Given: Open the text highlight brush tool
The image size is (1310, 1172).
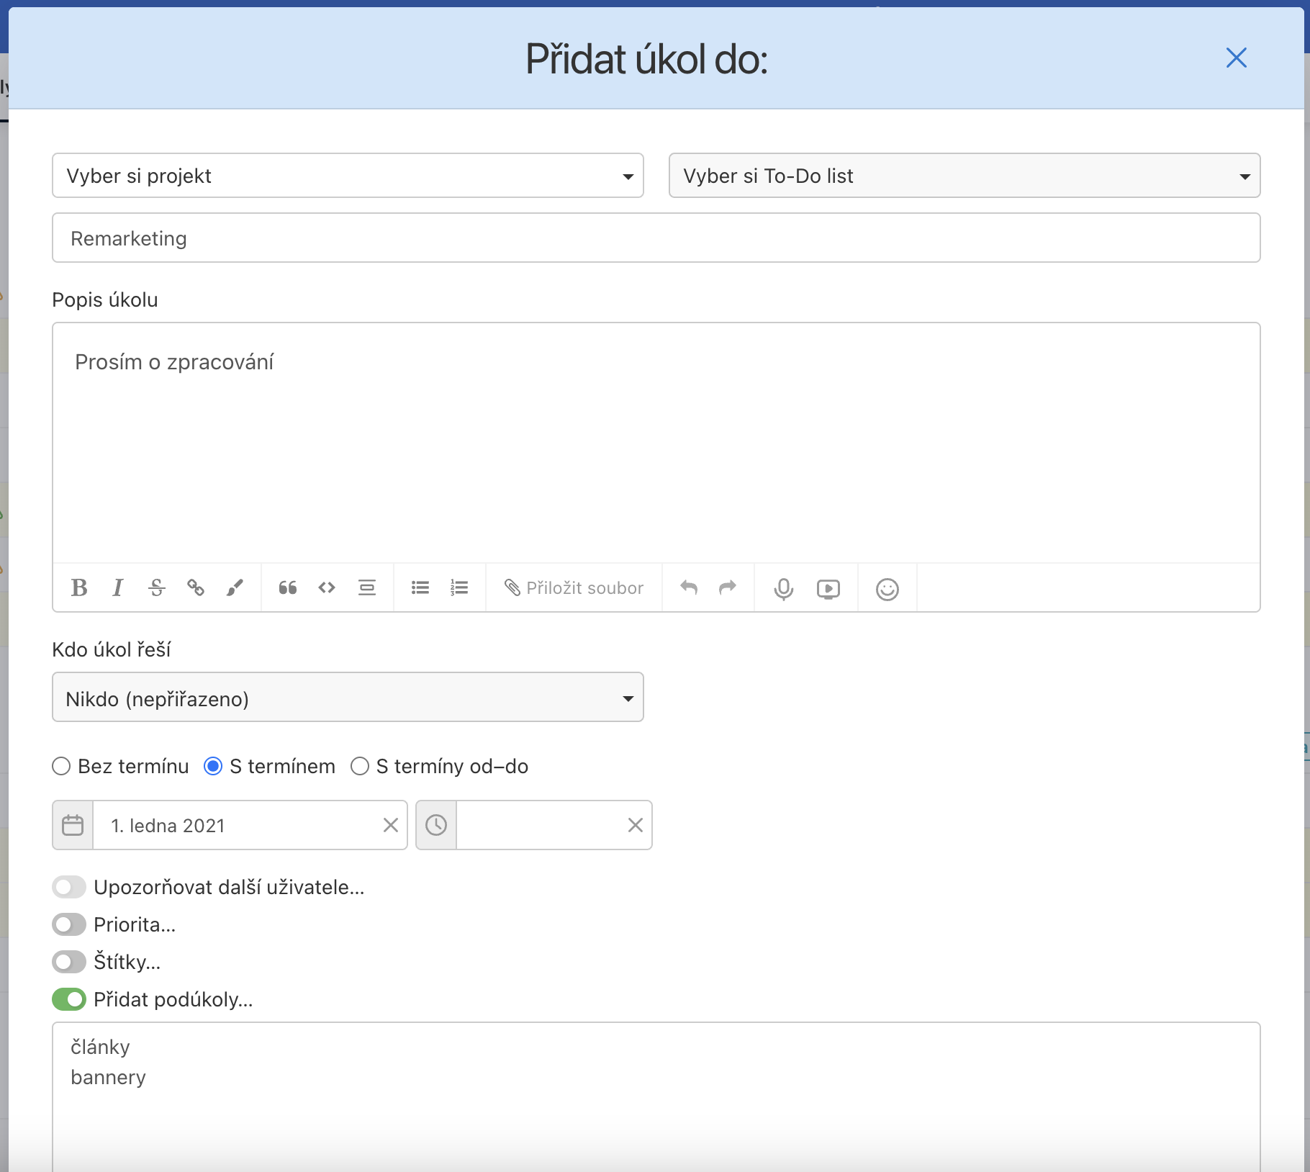Looking at the screenshot, I should click(x=235, y=588).
